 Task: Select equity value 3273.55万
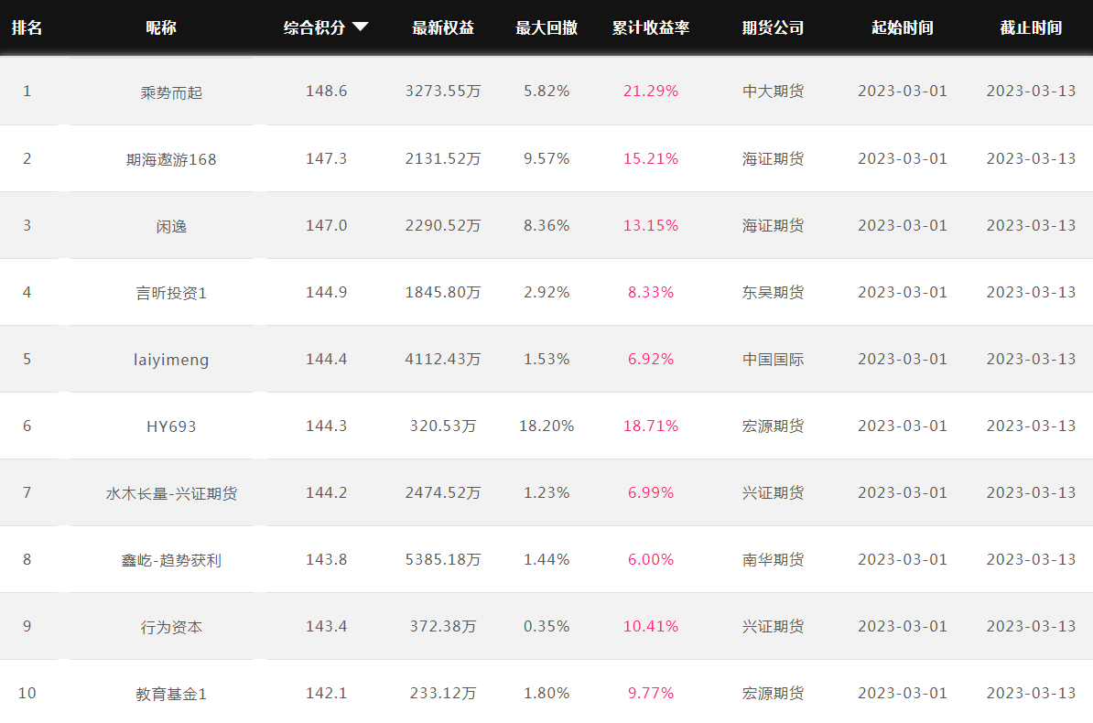[x=443, y=92]
